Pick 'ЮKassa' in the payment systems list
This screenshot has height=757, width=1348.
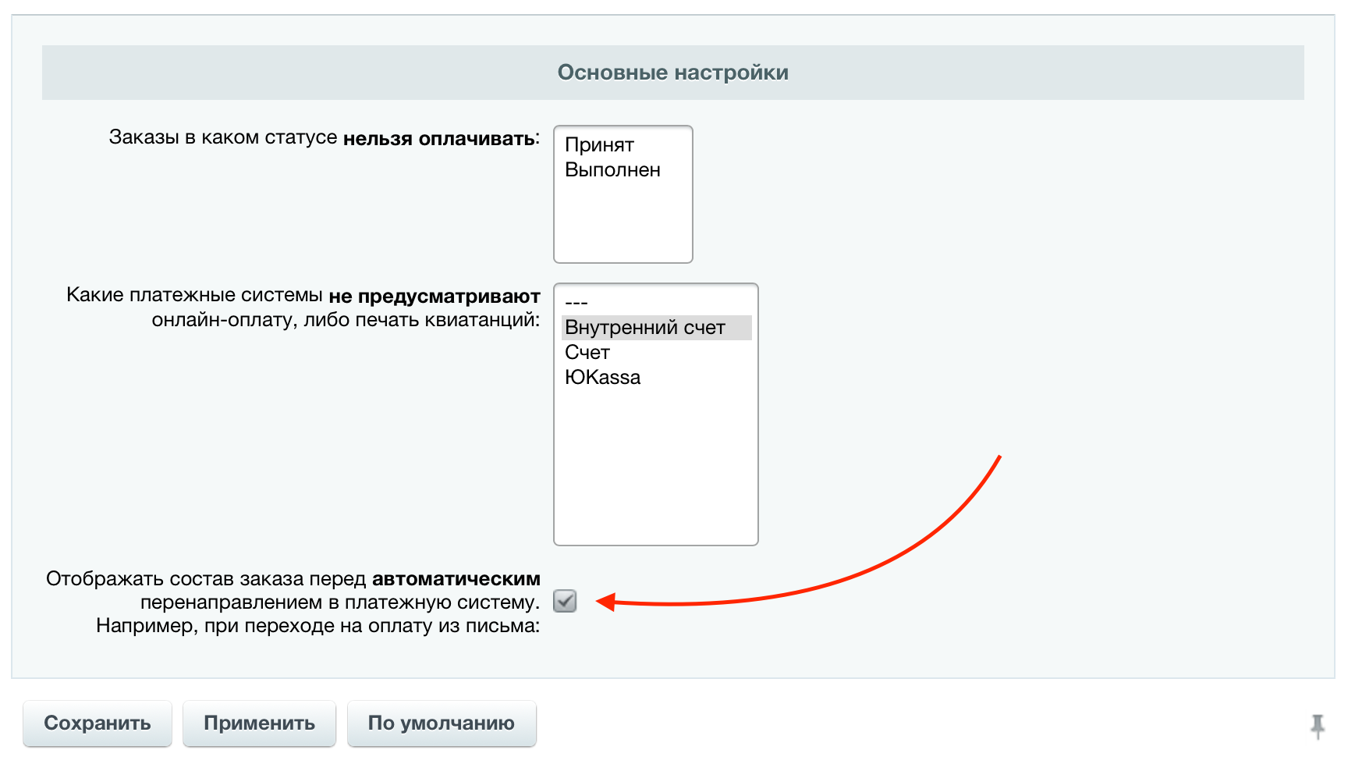pyautogui.click(x=602, y=378)
